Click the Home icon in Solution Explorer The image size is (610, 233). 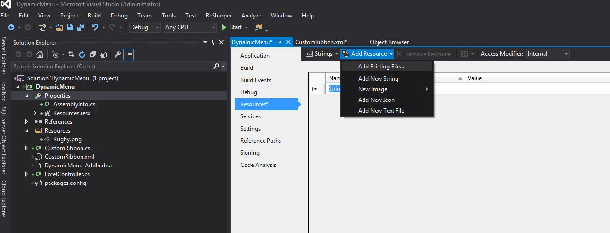pyautogui.click(x=40, y=54)
